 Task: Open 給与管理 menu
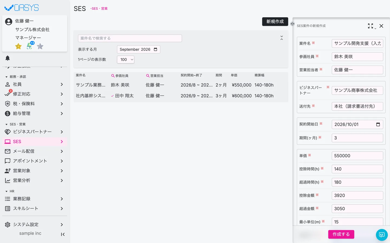click(35, 113)
